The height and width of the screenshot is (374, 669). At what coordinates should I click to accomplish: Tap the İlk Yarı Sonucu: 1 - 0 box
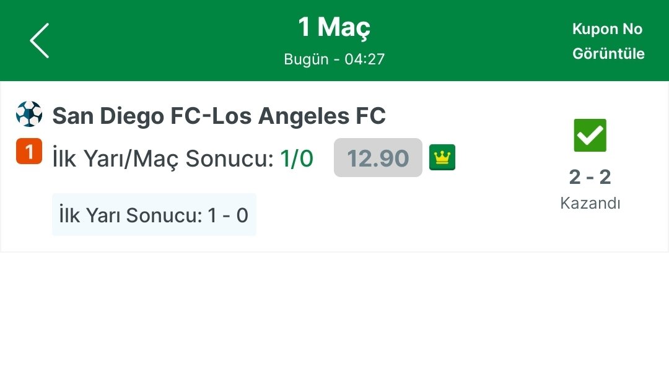point(154,214)
